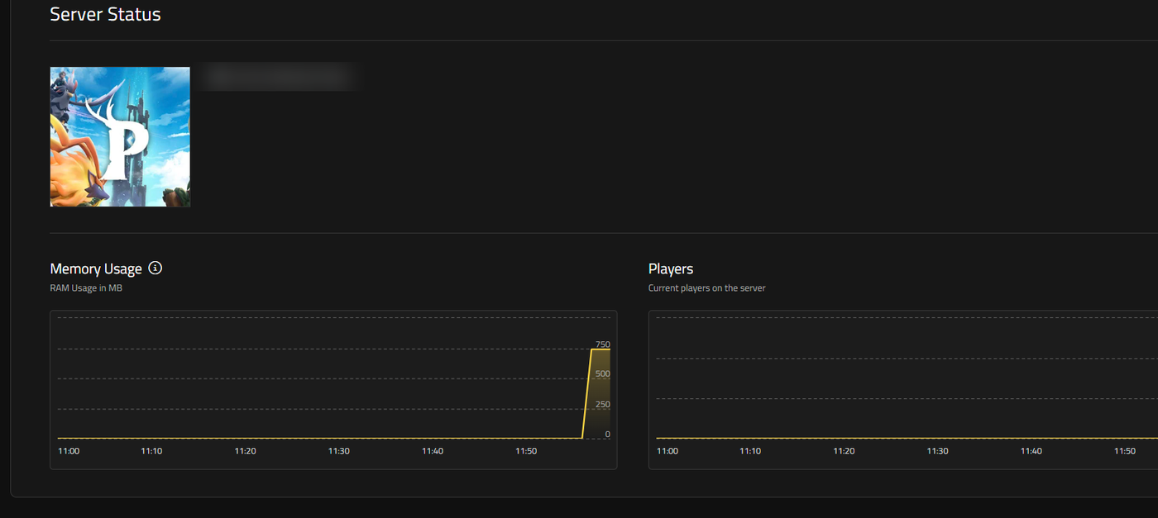This screenshot has width=1158, height=518.
Task: Click the yellow memory spike line
Action: point(587,393)
